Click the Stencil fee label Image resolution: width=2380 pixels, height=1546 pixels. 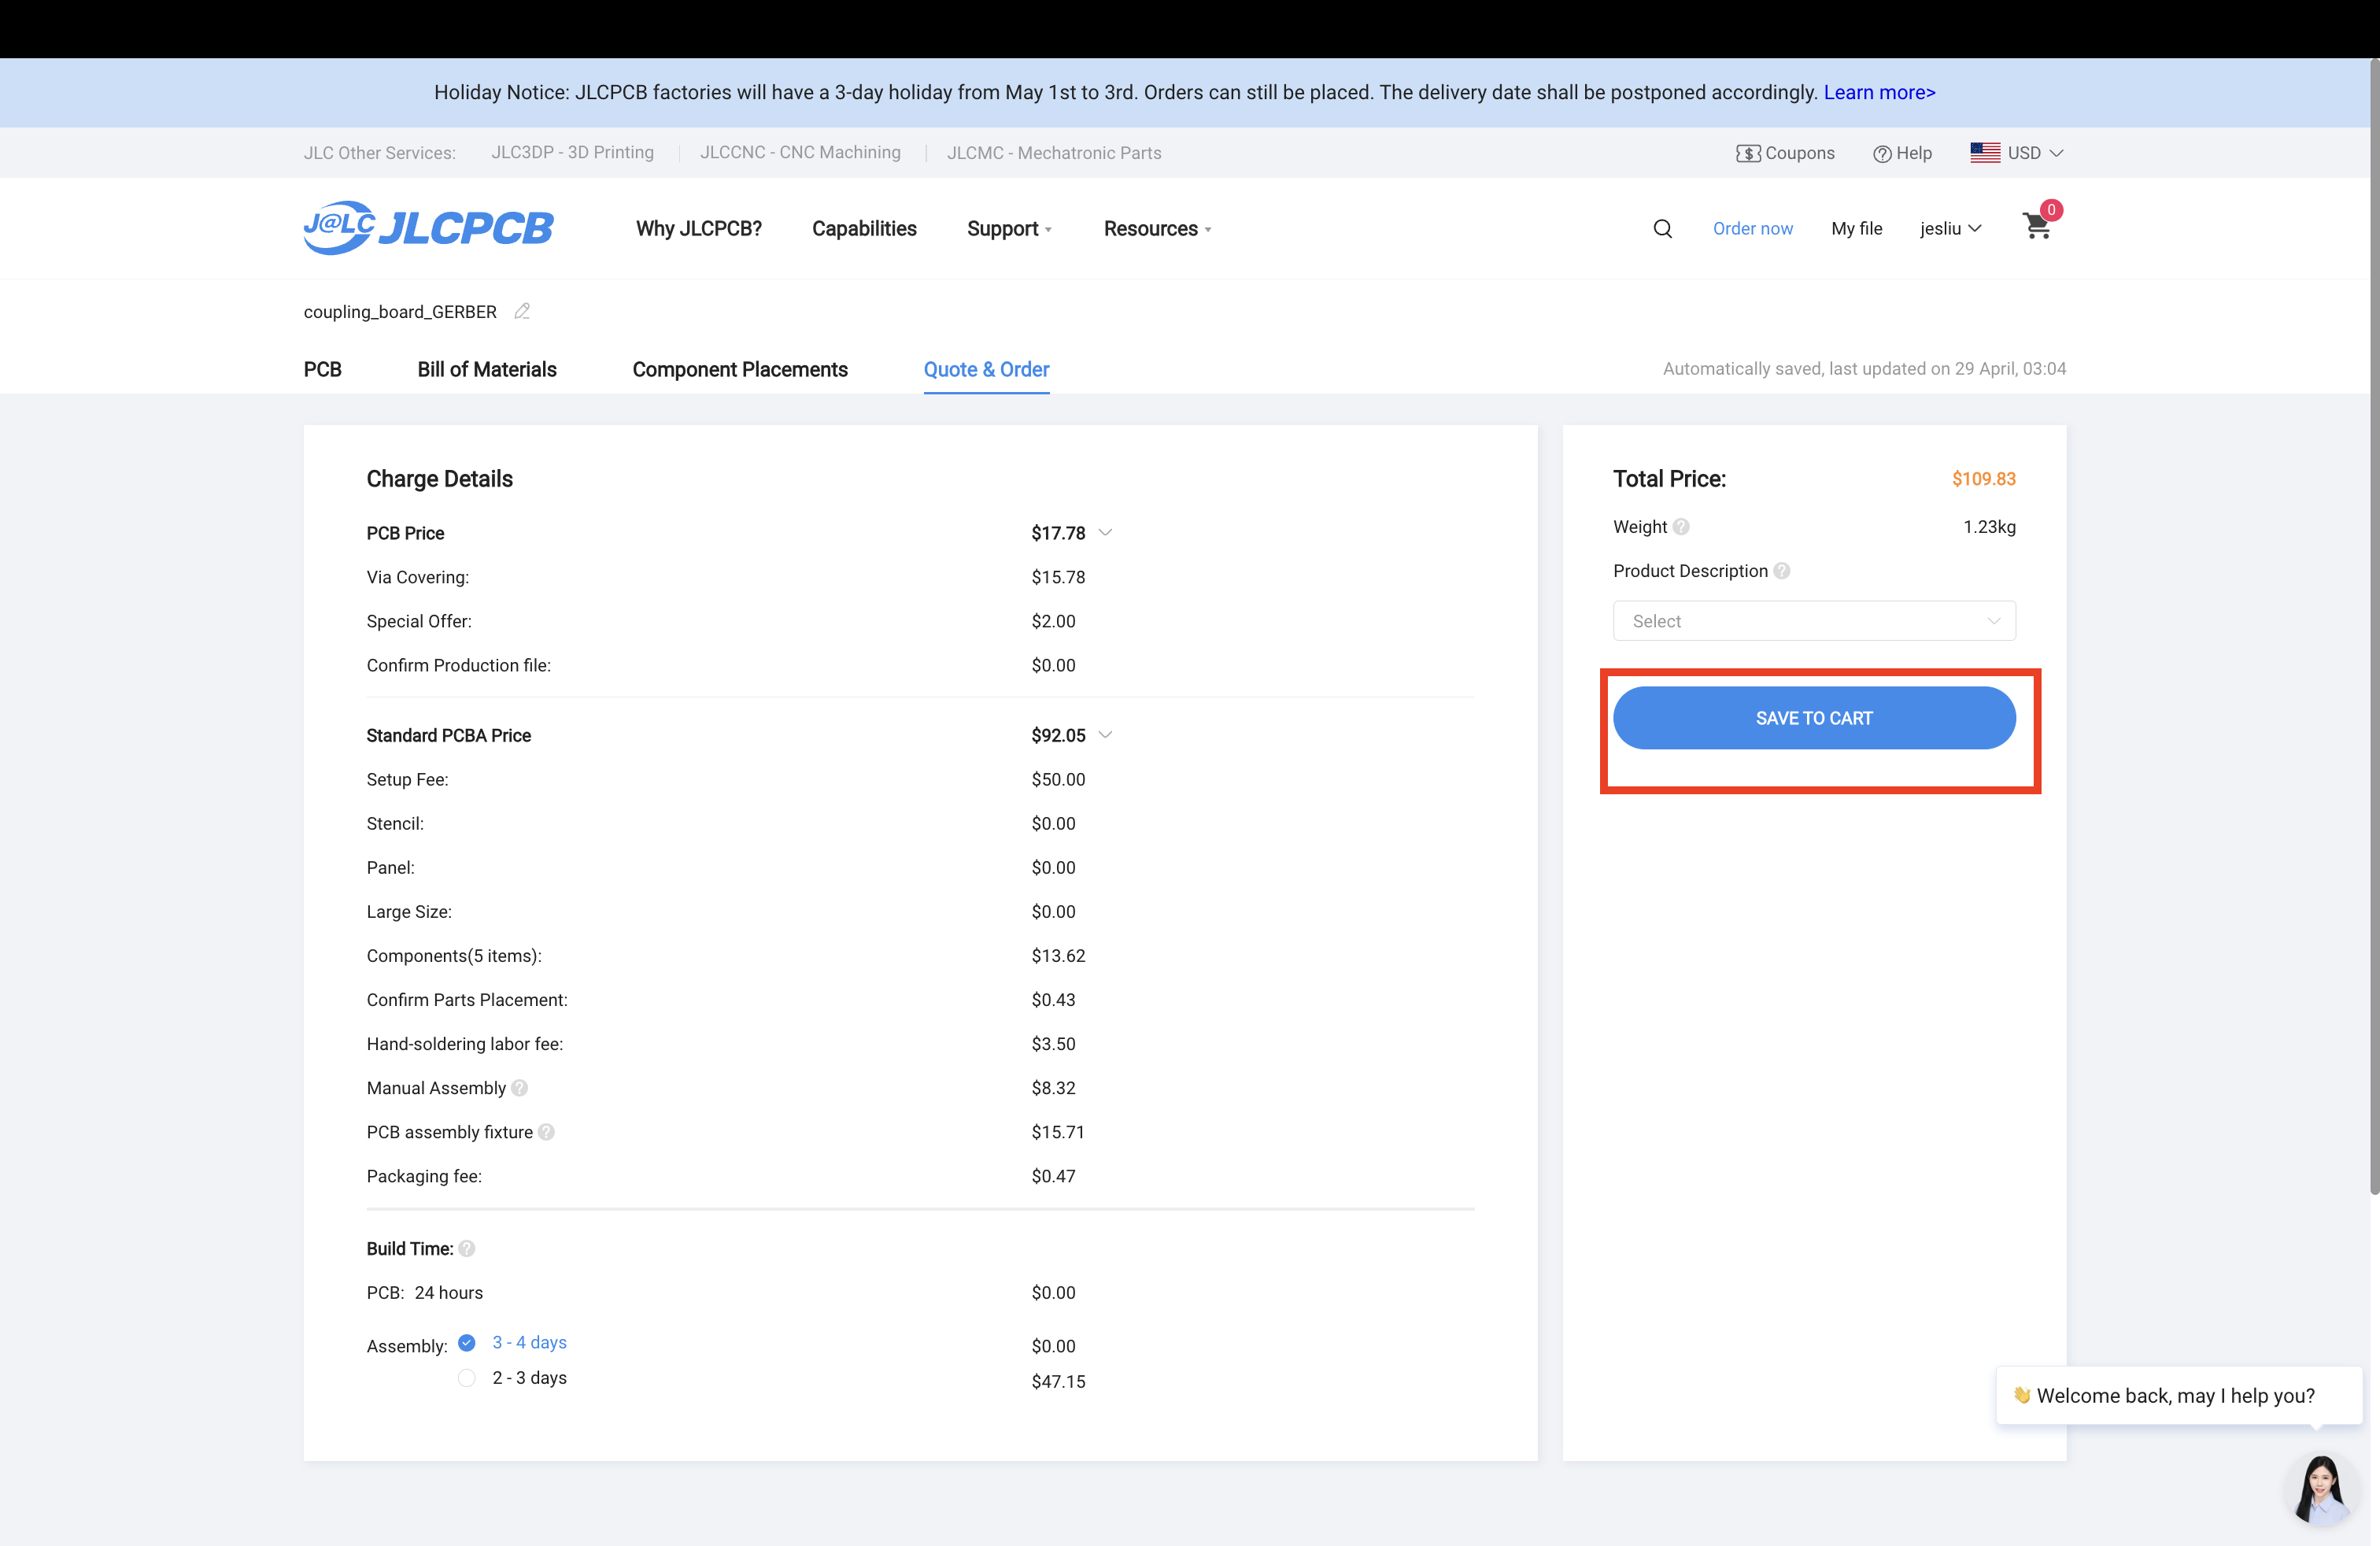pyautogui.click(x=395, y=823)
